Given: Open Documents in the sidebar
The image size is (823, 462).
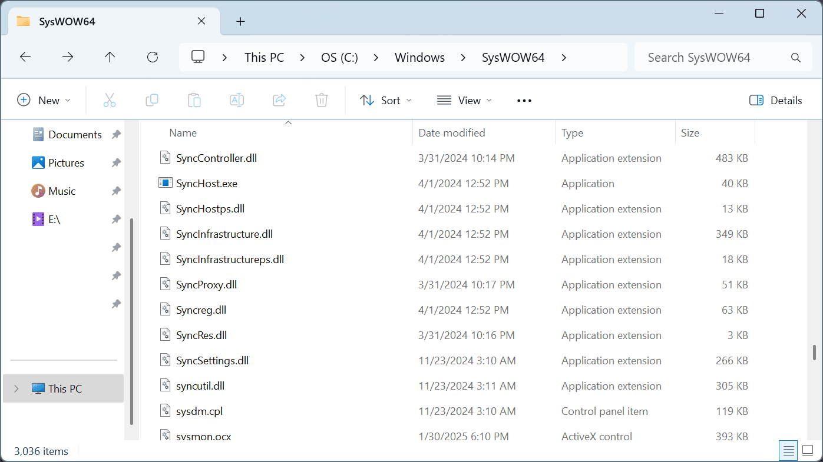Looking at the screenshot, I should click(x=67, y=134).
